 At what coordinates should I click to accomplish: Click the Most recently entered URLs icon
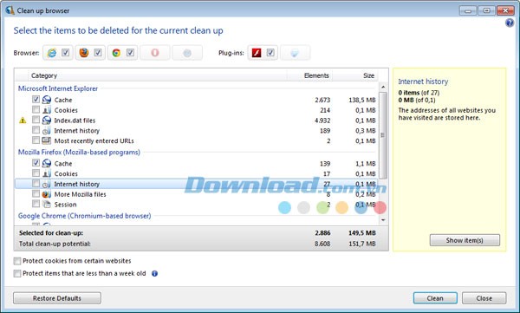[x=47, y=140]
